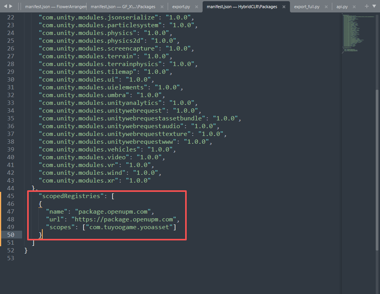
Task: Close the export_full.py tab
Action: coord(326,7)
